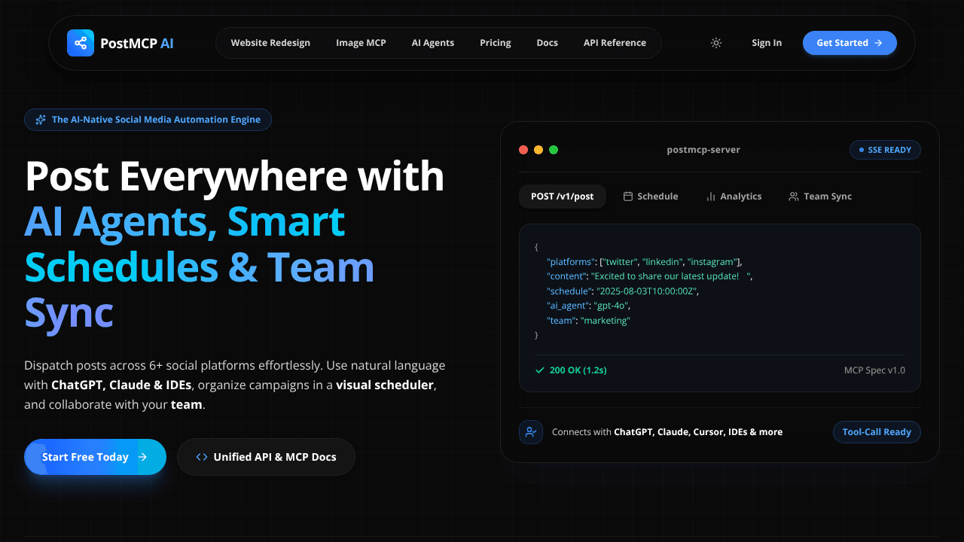This screenshot has width=964, height=542.
Task: Switch to the Team Sync tab
Action: tap(820, 196)
